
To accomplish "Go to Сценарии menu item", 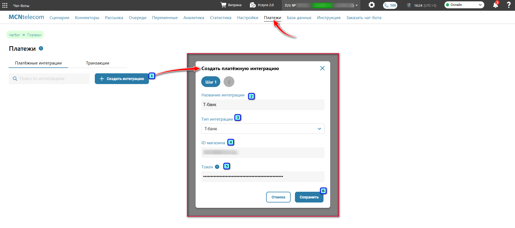I will pos(59,18).
